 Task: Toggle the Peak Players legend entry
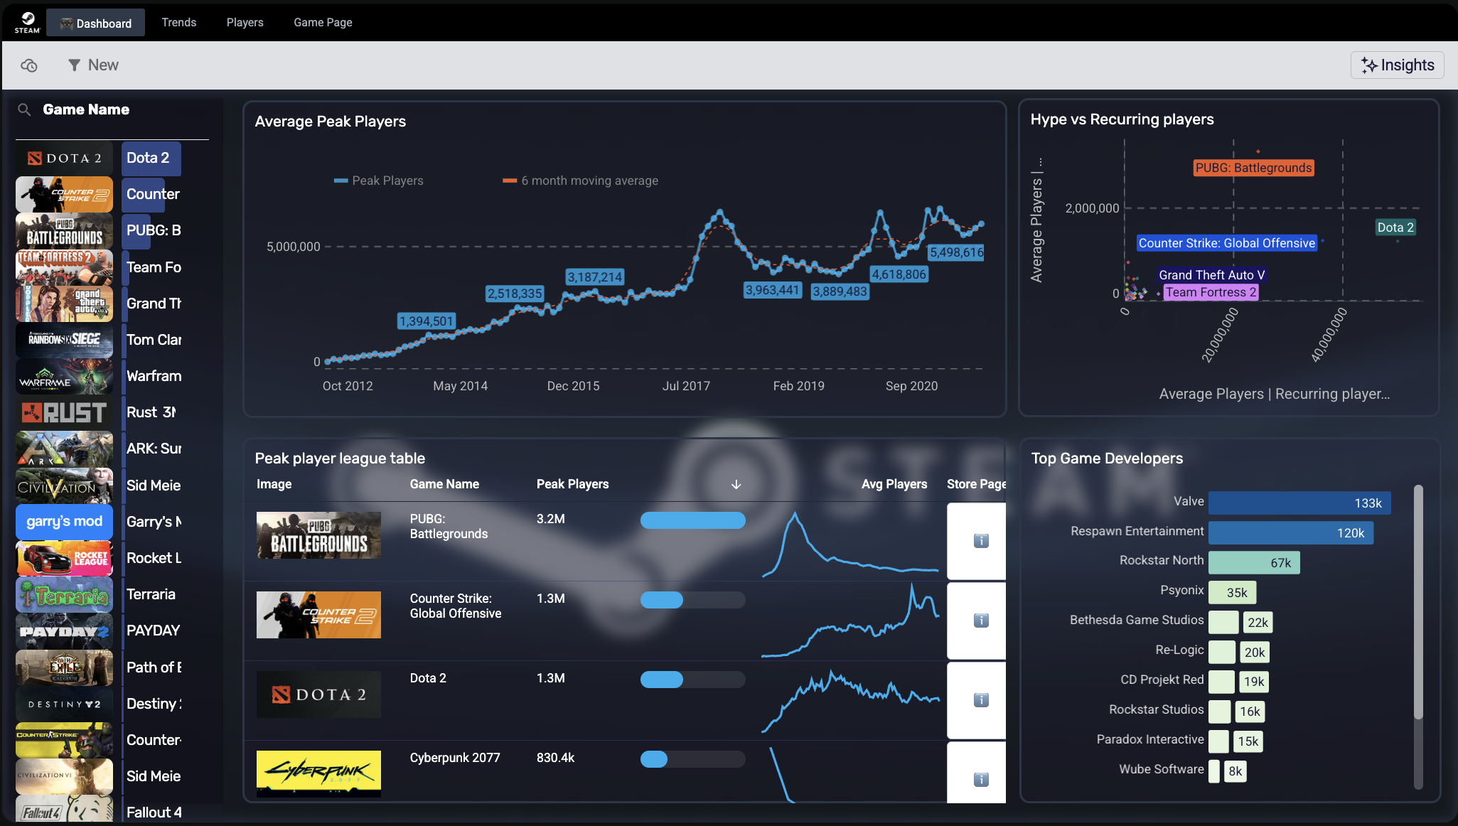tap(379, 181)
